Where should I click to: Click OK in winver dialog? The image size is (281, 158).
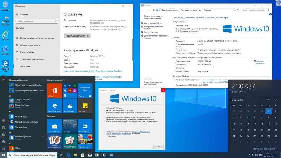pos(159,146)
